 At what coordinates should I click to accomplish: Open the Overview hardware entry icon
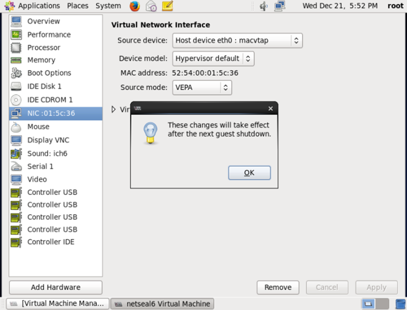click(16, 21)
